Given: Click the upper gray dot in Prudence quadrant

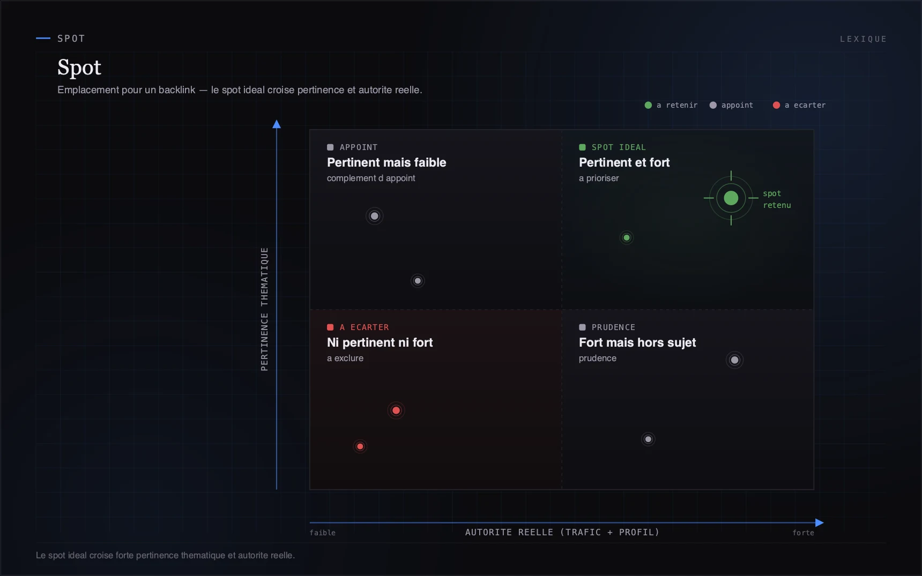Looking at the screenshot, I should (x=735, y=360).
